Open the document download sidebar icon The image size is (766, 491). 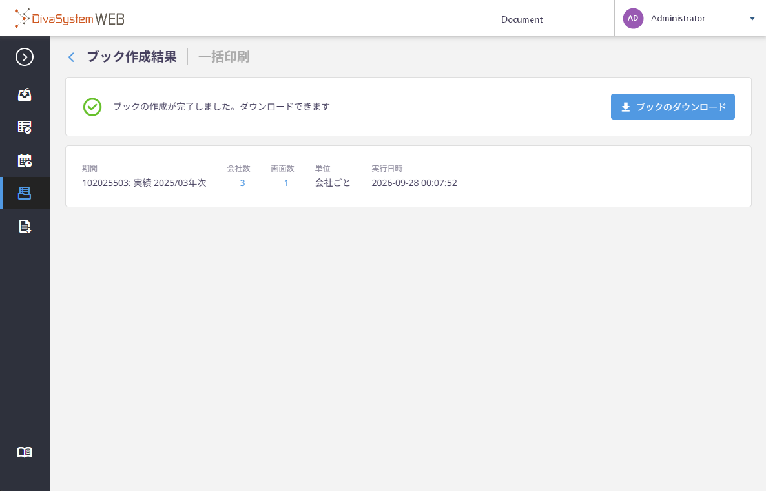pos(25,226)
